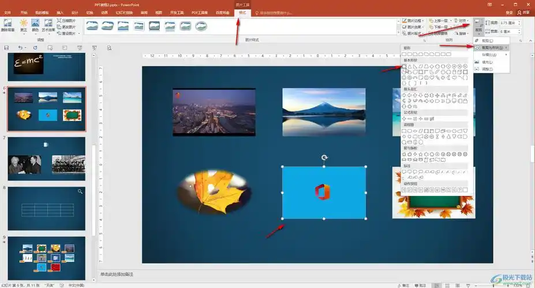Open the Picture Border (图片边框) dropdown
Viewport: 535px width, 288px height.
[x=413, y=21]
